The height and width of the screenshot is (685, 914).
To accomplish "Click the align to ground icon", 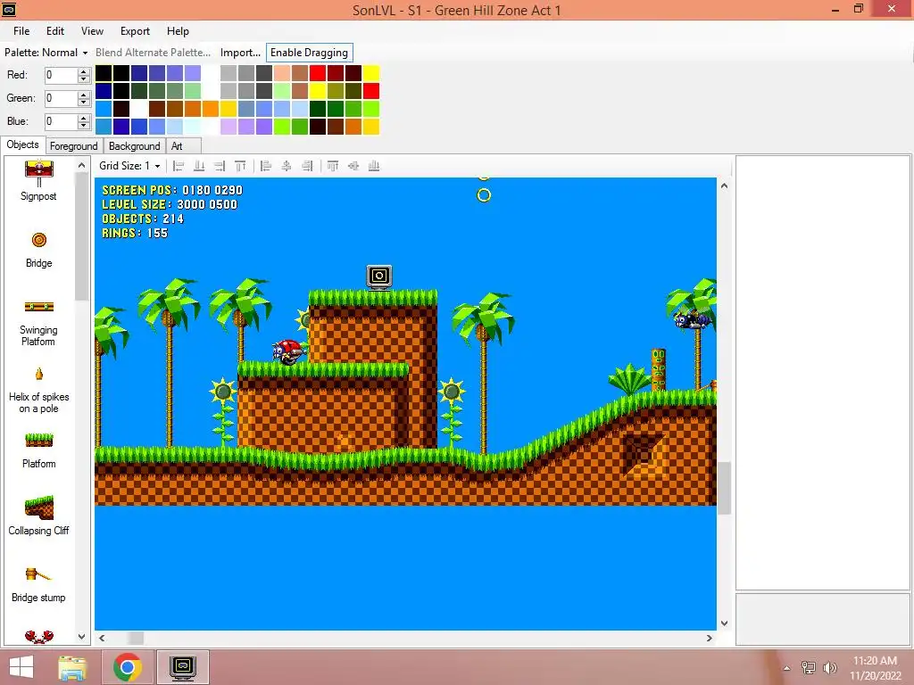I will coord(199,166).
